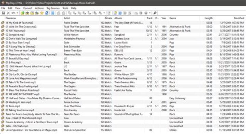
Task: Open the View menu
Action: (x=18, y=8)
